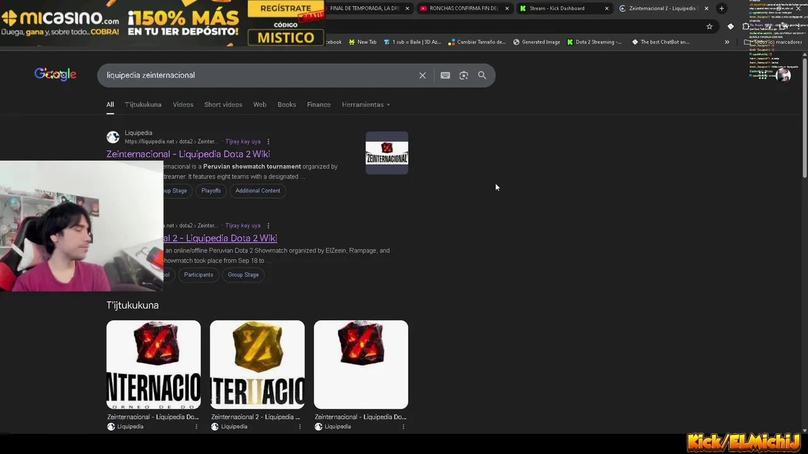Open the 1 sub = Baile bookmark
The image size is (808, 454).
pyautogui.click(x=412, y=42)
